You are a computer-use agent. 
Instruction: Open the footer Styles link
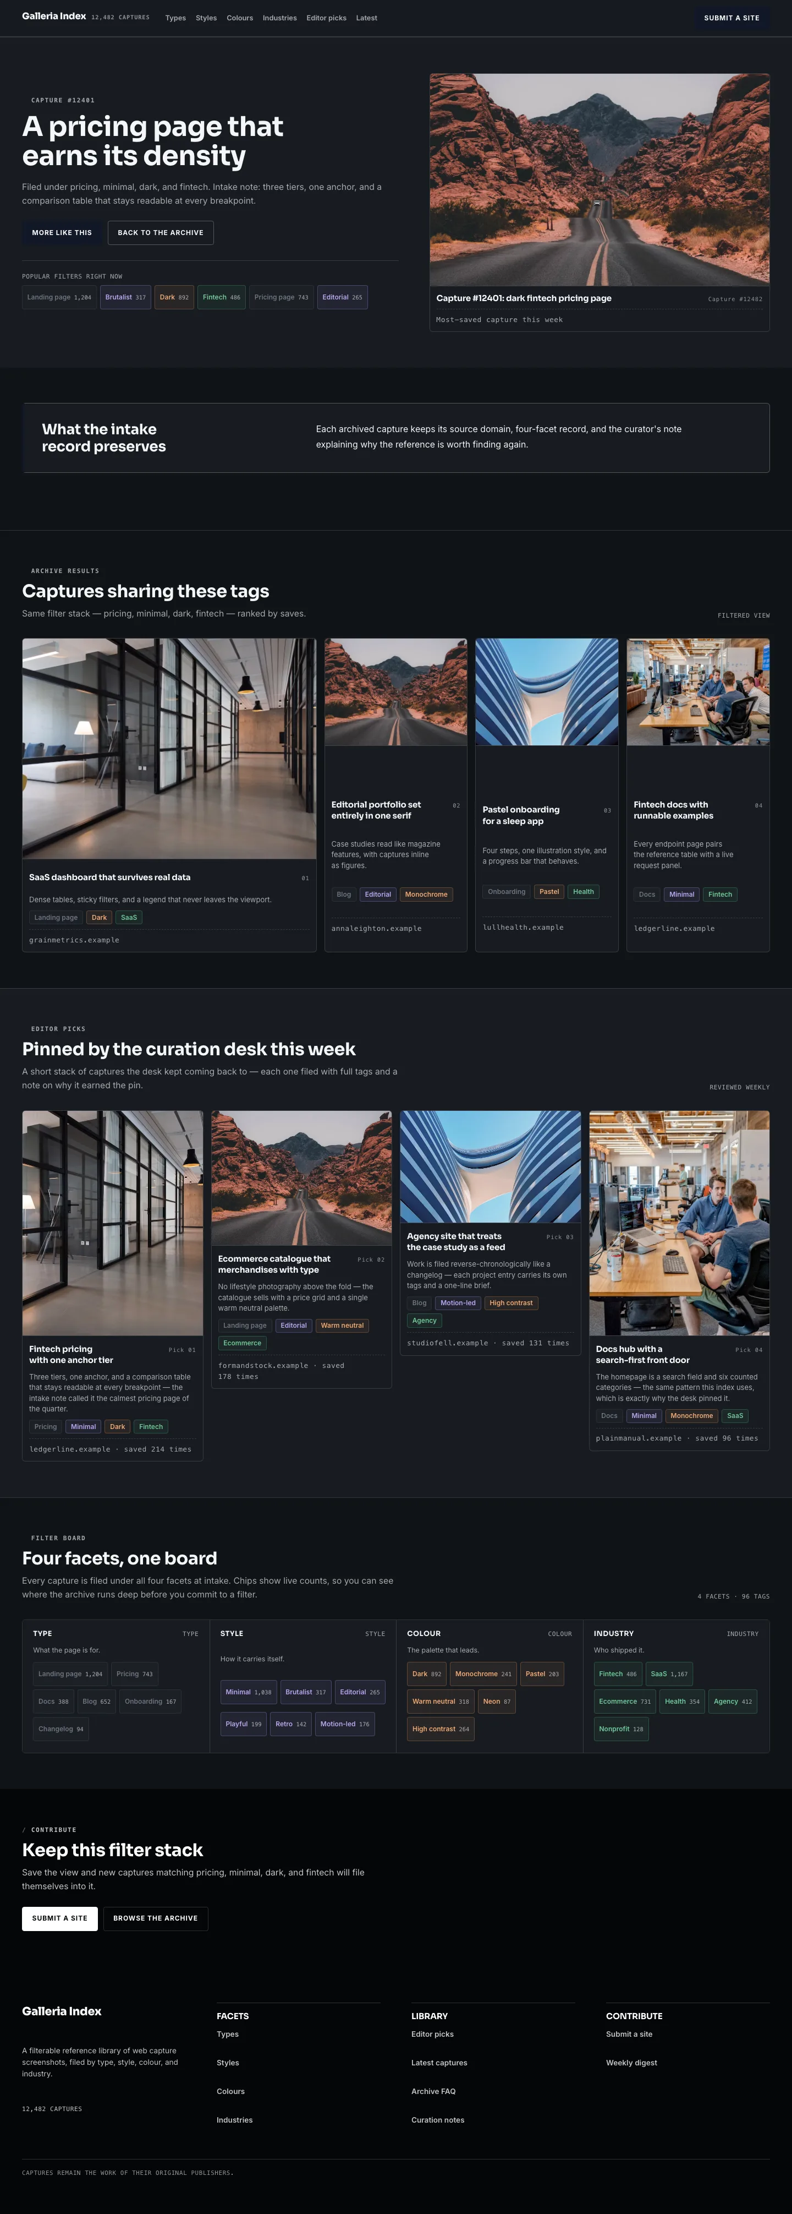coord(228,2063)
